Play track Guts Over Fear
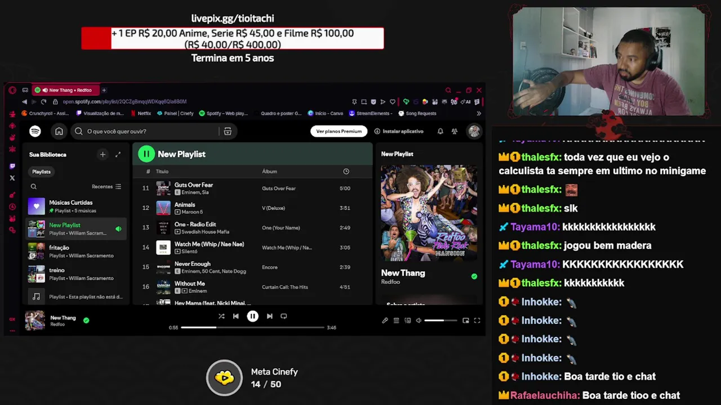721x405 pixels. (252, 188)
